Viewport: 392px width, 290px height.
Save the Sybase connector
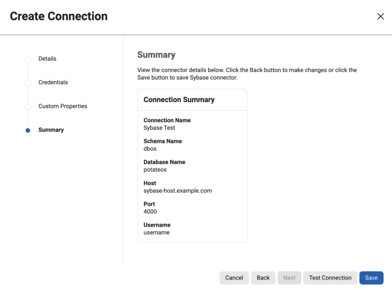[371, 278]
